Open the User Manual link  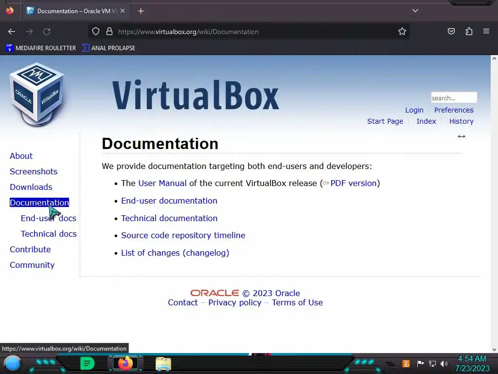coord(162,183)
